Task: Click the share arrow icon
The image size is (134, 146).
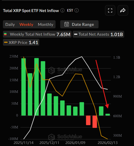Action: [123, 11]
